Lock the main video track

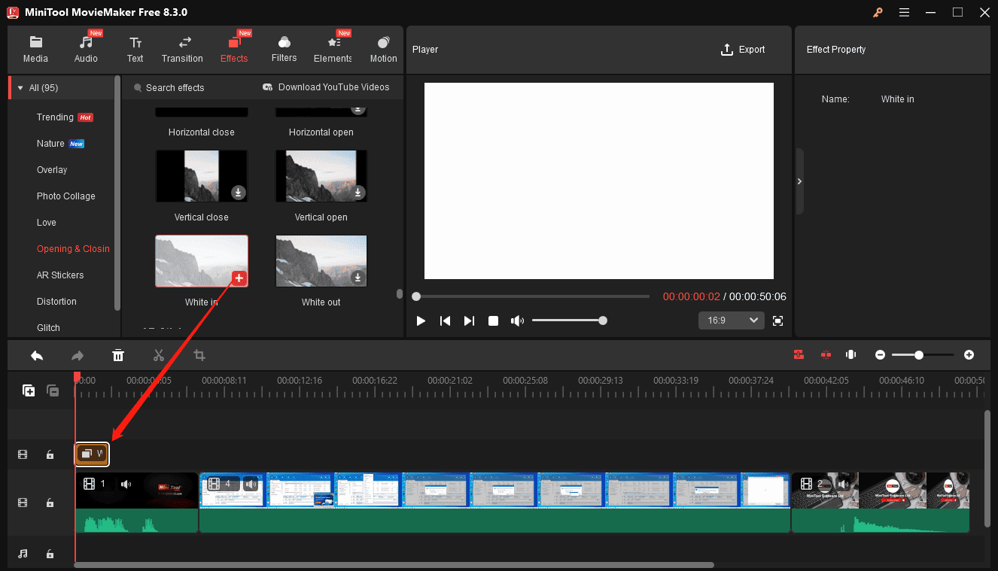[x=50, y=503]
